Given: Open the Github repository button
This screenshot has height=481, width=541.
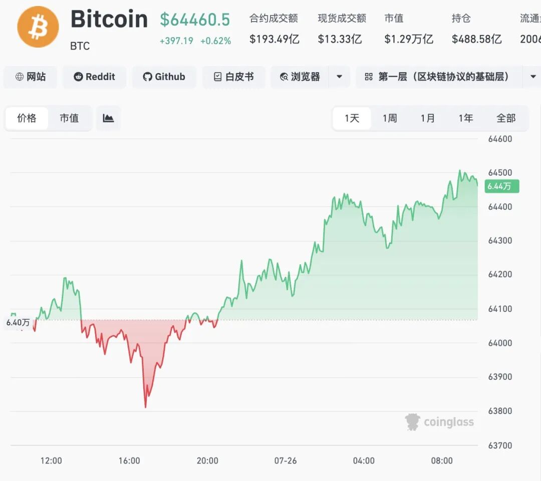Looking at the screenshot, I should [x=164, y=77].
